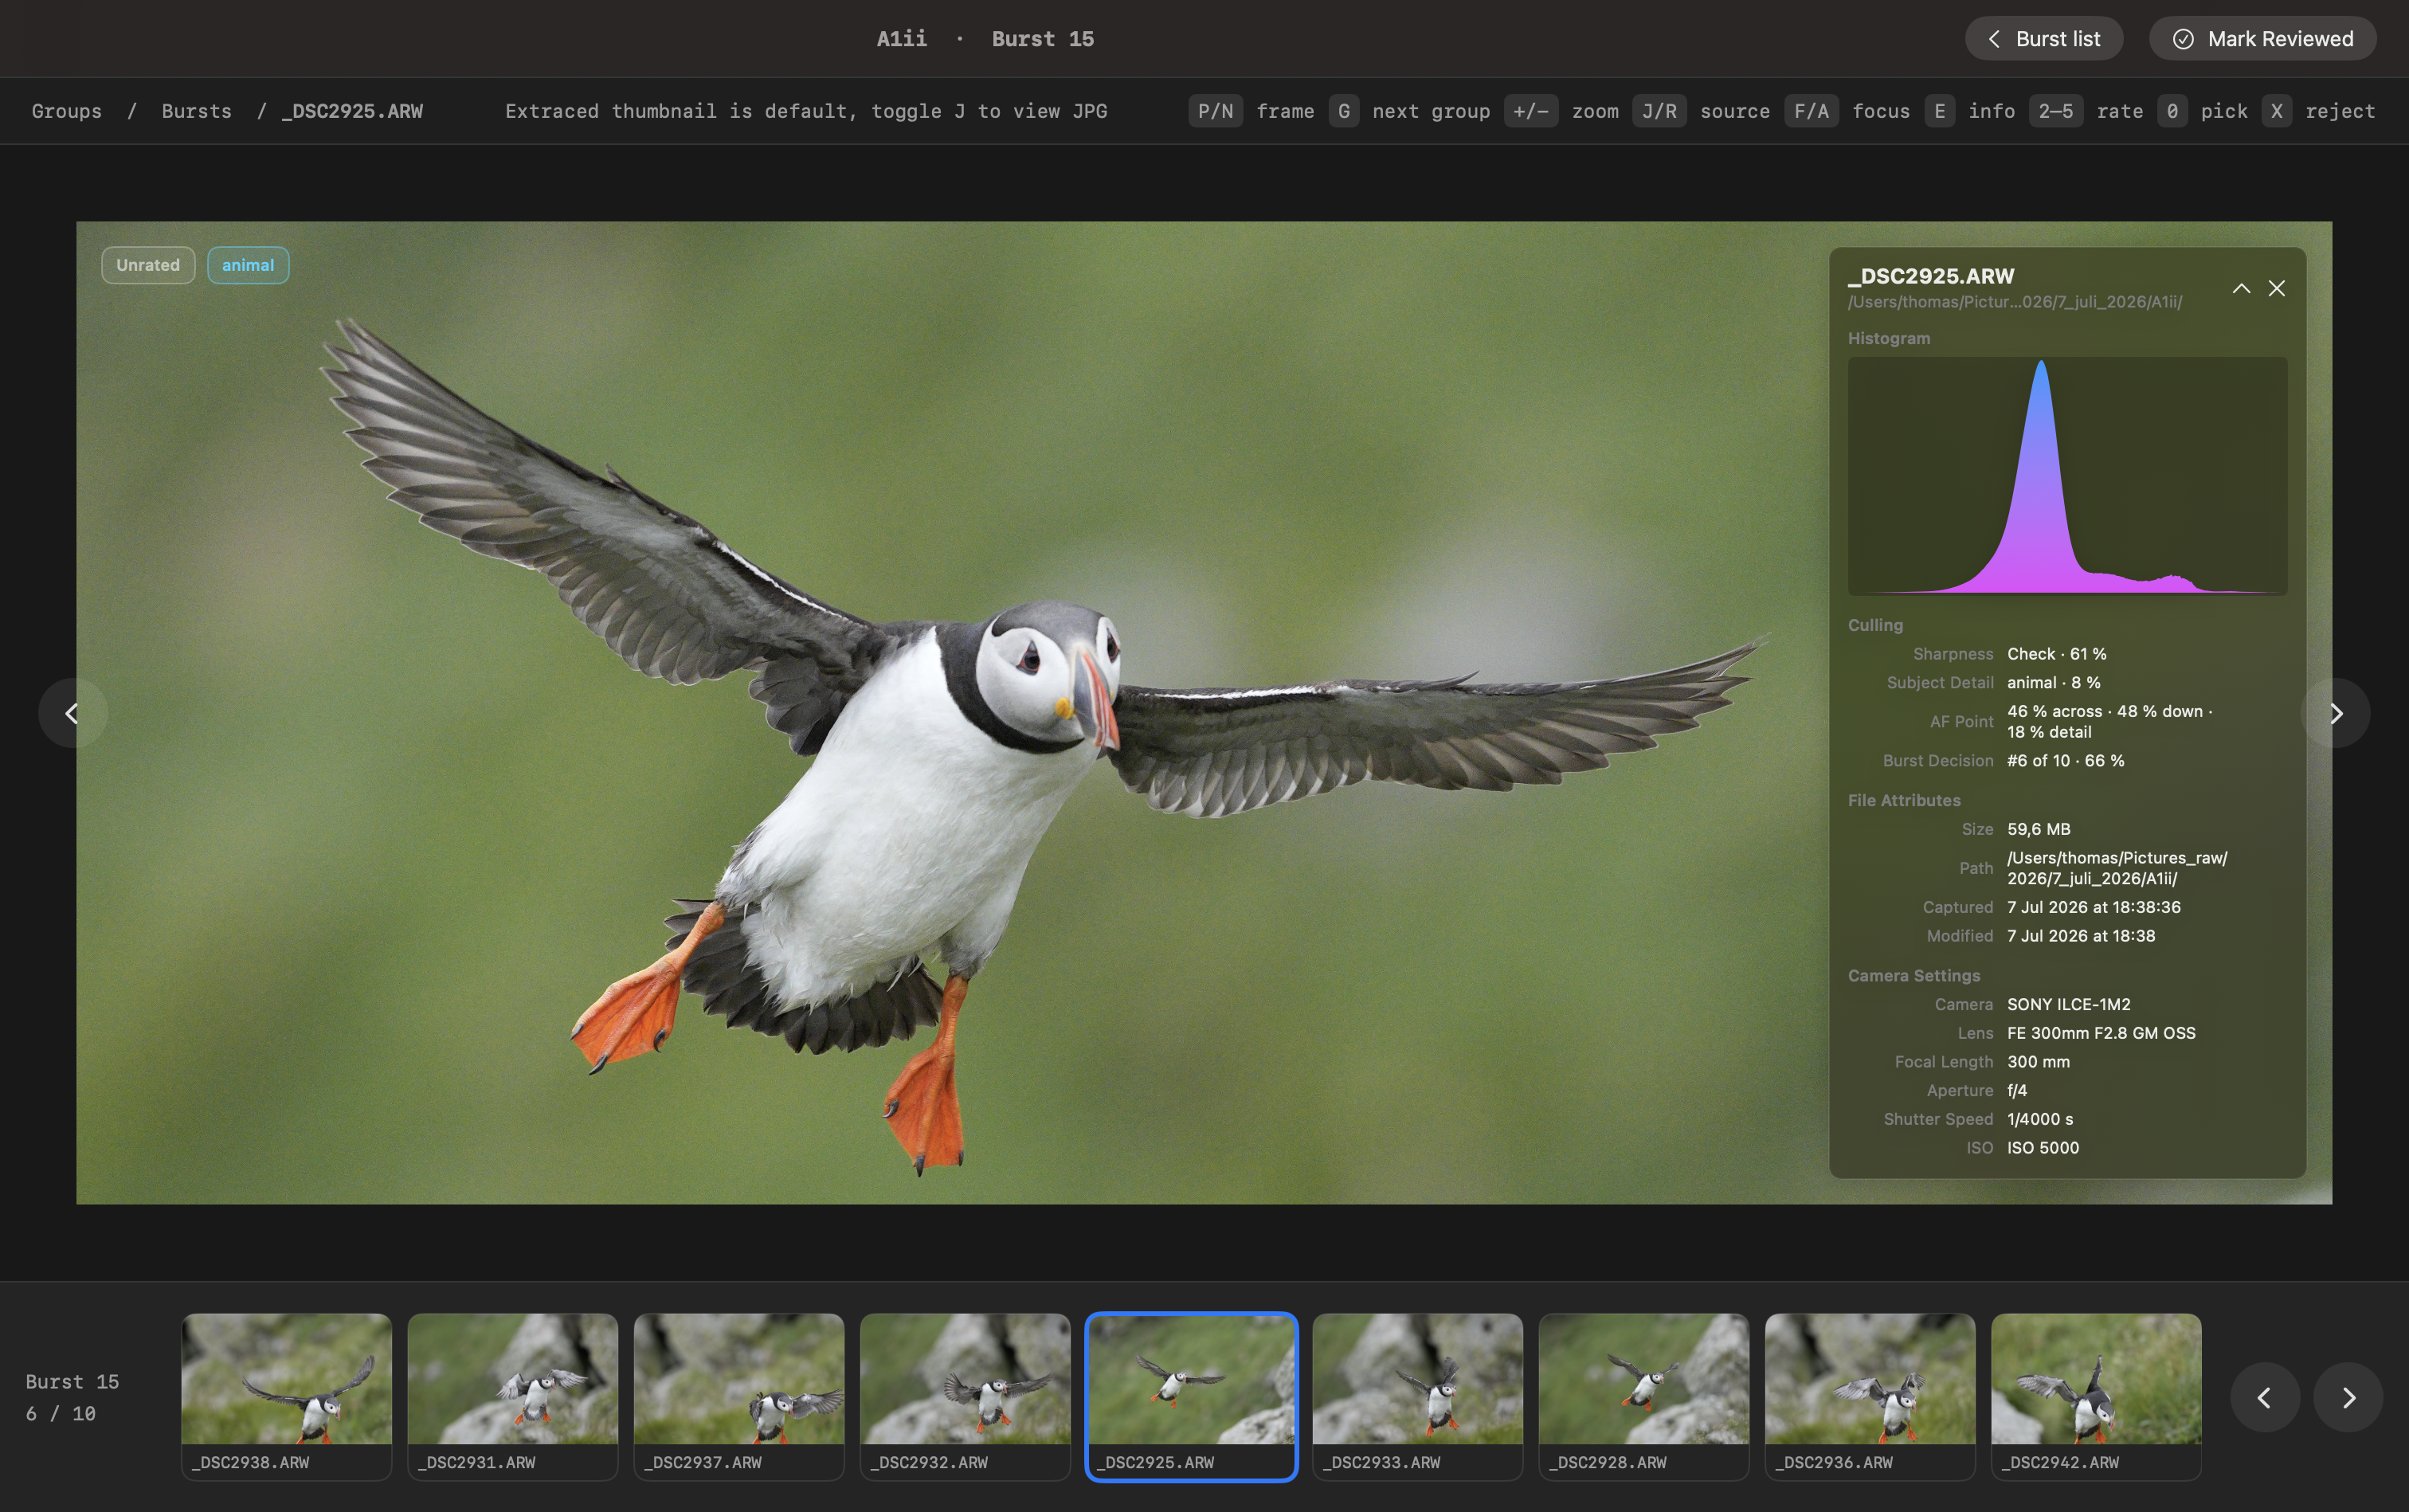The height and width of the screenshot is (1512, 2409).
Task: Click the histogram graph in info panel
Action: pos(2067,476)
